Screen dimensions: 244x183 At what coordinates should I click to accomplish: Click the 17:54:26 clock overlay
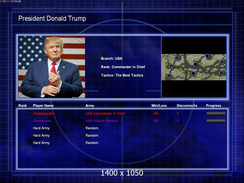click(x=16, y=1)
